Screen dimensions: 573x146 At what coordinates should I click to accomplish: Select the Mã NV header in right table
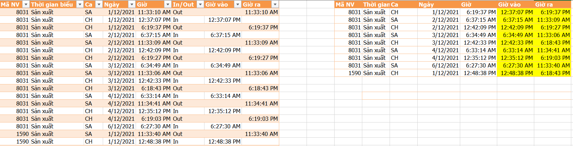348,4
